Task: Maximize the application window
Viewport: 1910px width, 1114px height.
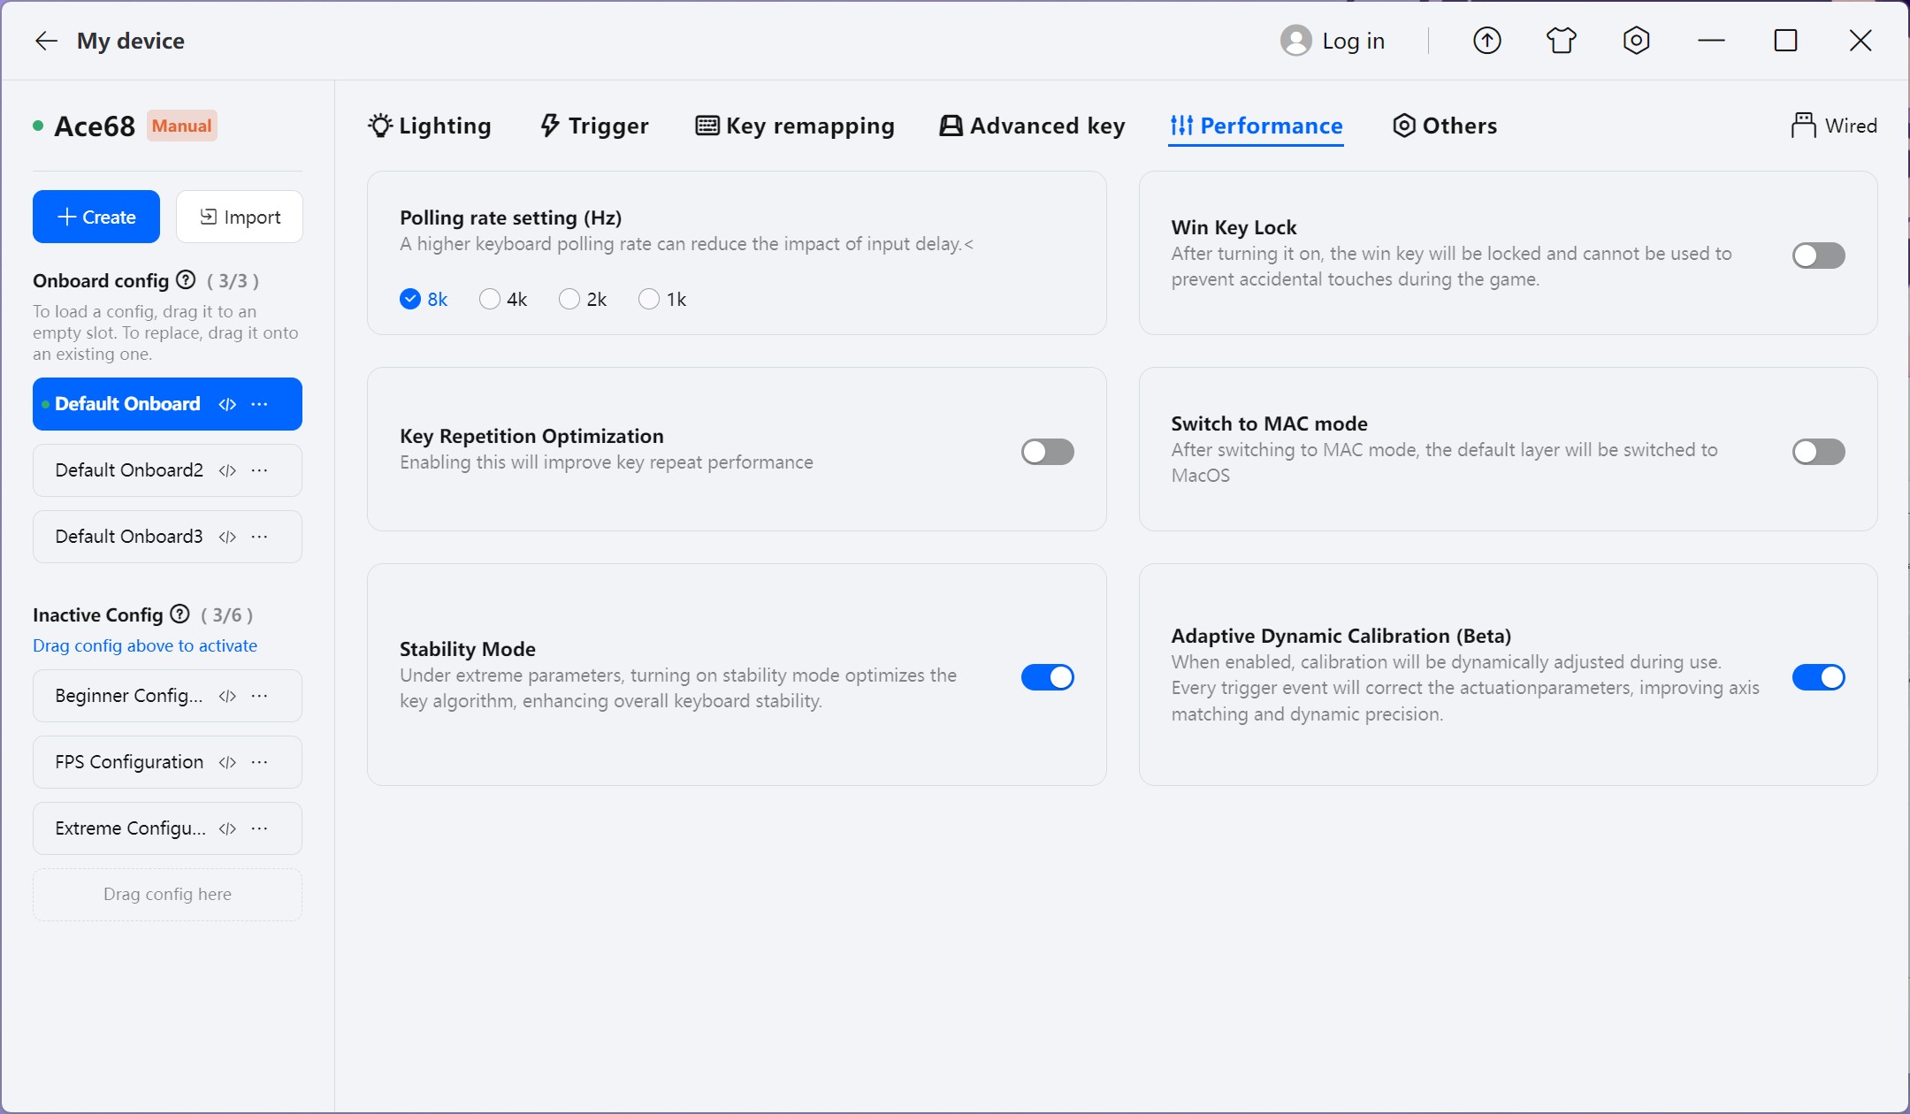Action: (x=1786, y=41)
